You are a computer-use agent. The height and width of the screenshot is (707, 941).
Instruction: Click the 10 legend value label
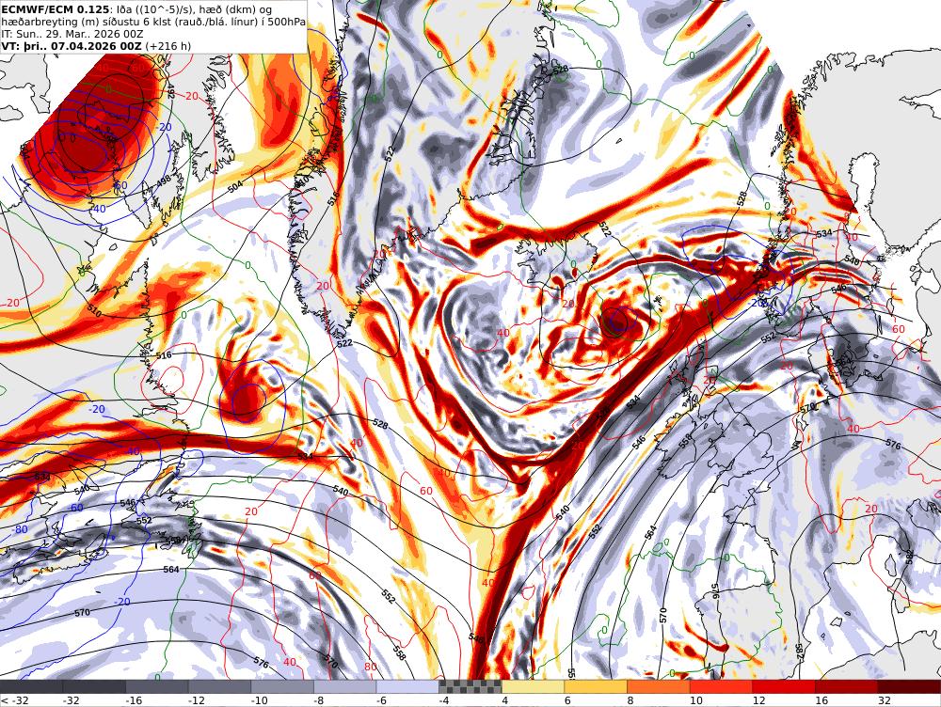(696, 700)
